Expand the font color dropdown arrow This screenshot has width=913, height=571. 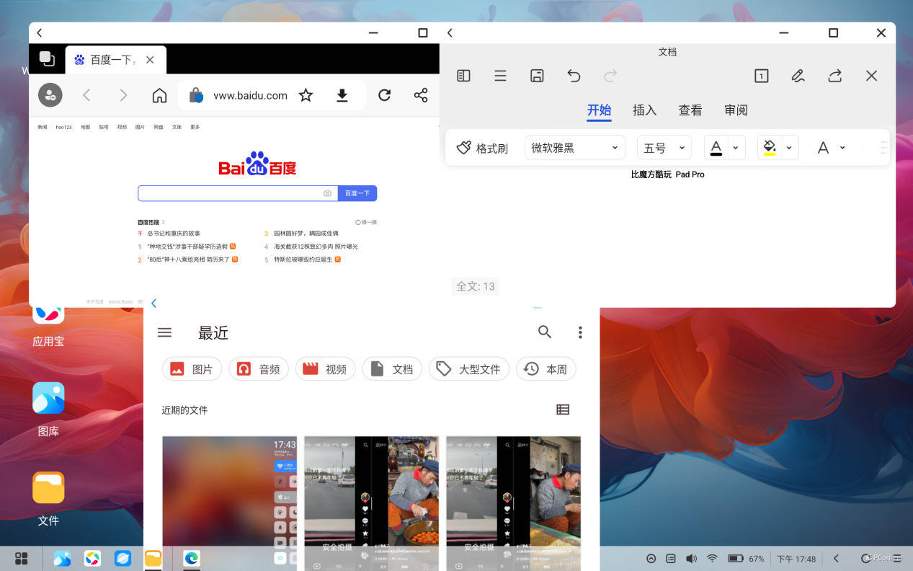tap(735, 148)
